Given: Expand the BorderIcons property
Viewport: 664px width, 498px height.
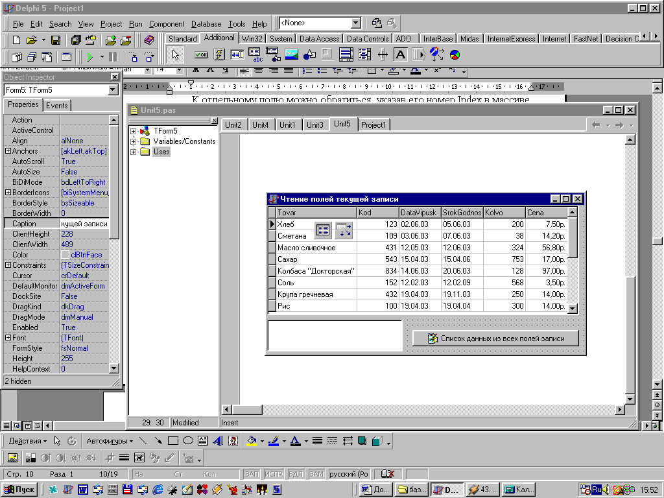Looking at the screenshot, I should [x=8, y=192].
